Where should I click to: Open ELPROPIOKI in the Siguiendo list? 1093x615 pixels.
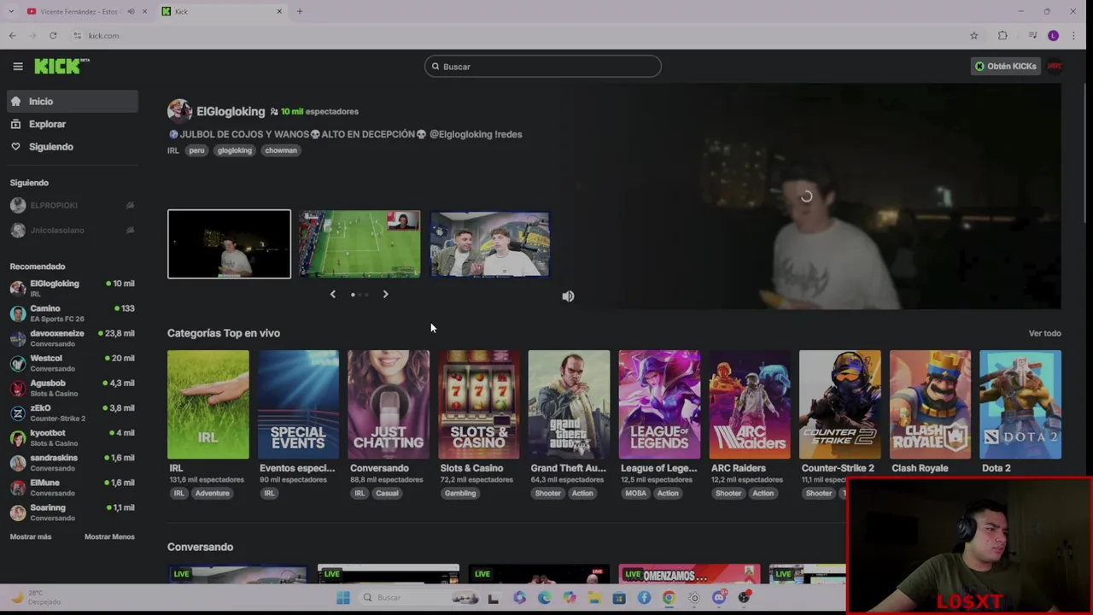(x=73, y=205)
